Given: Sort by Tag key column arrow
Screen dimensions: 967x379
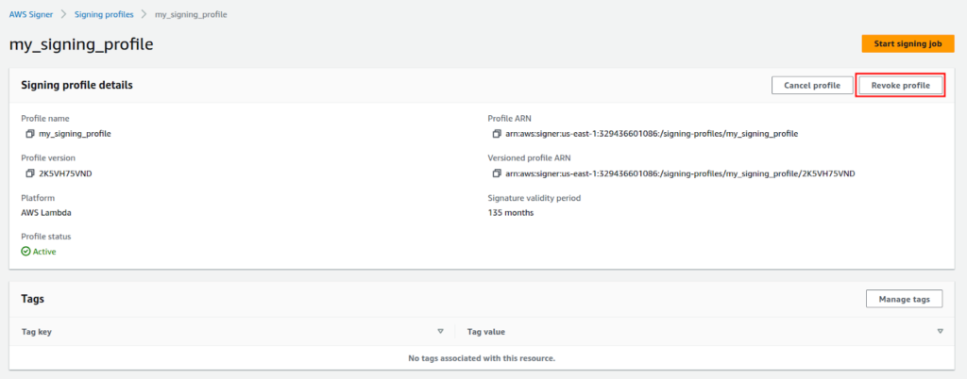Looking at the screenshot, I should (440, 332).
